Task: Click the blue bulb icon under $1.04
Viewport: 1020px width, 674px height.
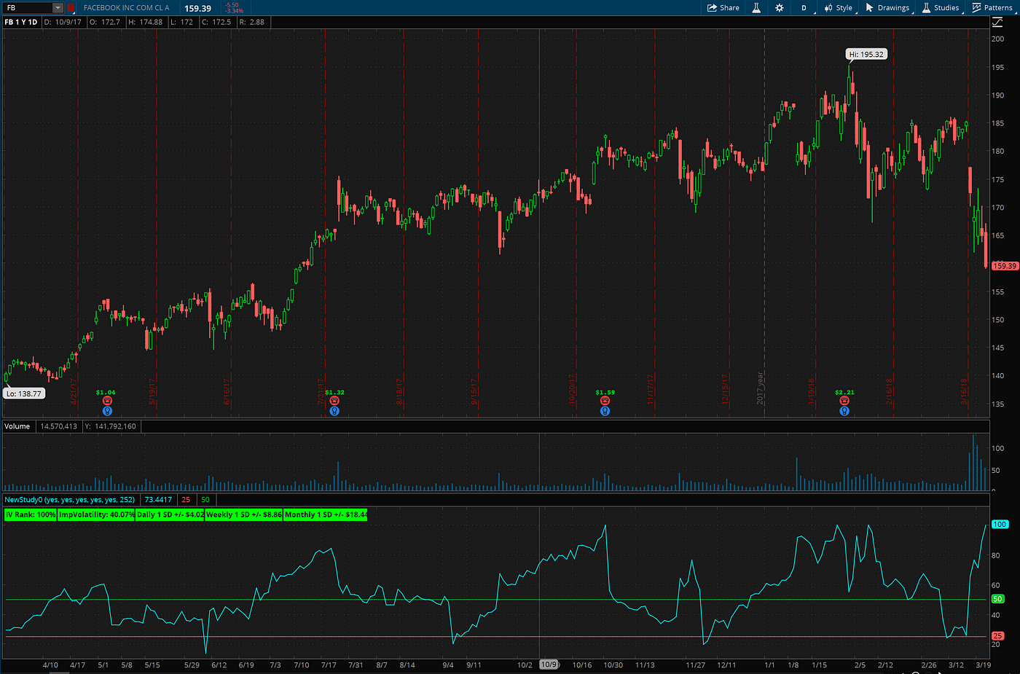Action: (107, 411)
